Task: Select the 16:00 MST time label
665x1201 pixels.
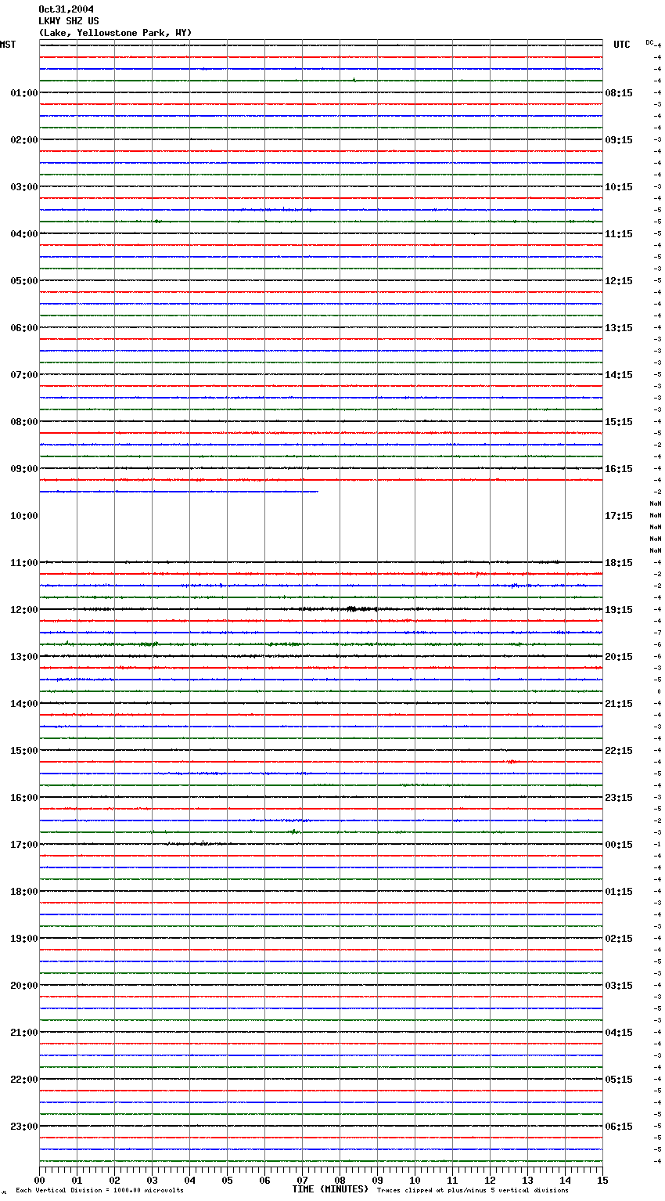Action: 24,798
